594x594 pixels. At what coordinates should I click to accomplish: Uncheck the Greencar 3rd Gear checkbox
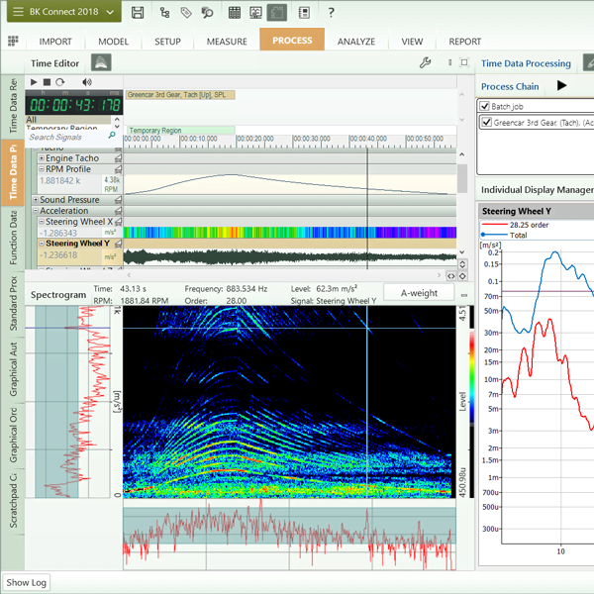[485, 123]
